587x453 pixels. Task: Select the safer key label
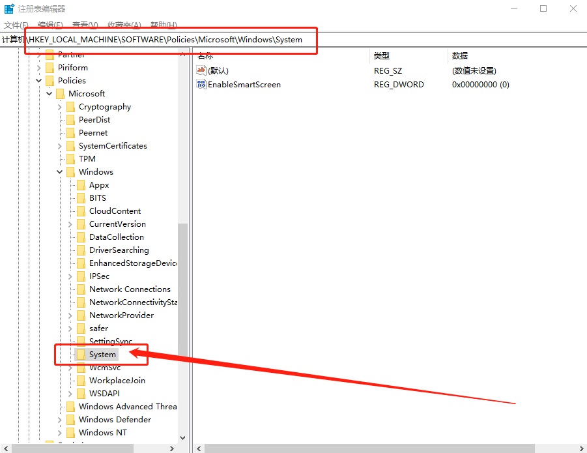pos(98,329)
